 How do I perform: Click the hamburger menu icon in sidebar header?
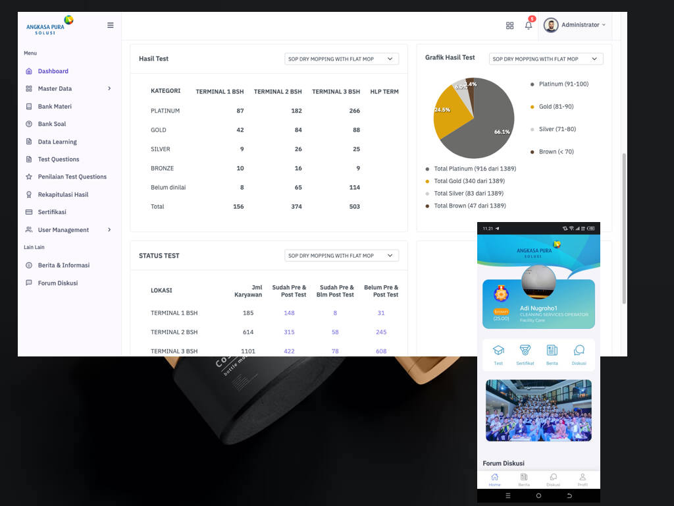(x=110, y=25)
